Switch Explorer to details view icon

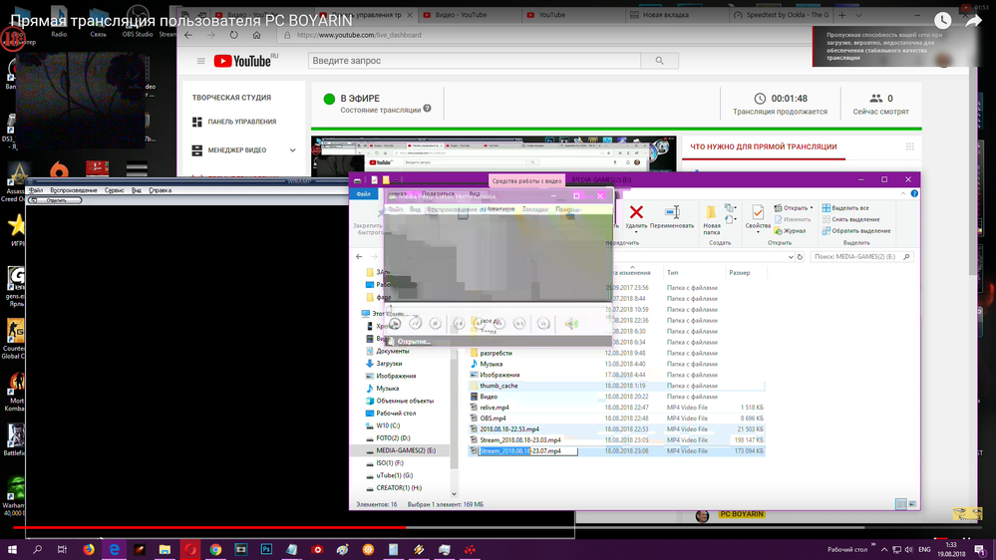[x=900, y=504]
